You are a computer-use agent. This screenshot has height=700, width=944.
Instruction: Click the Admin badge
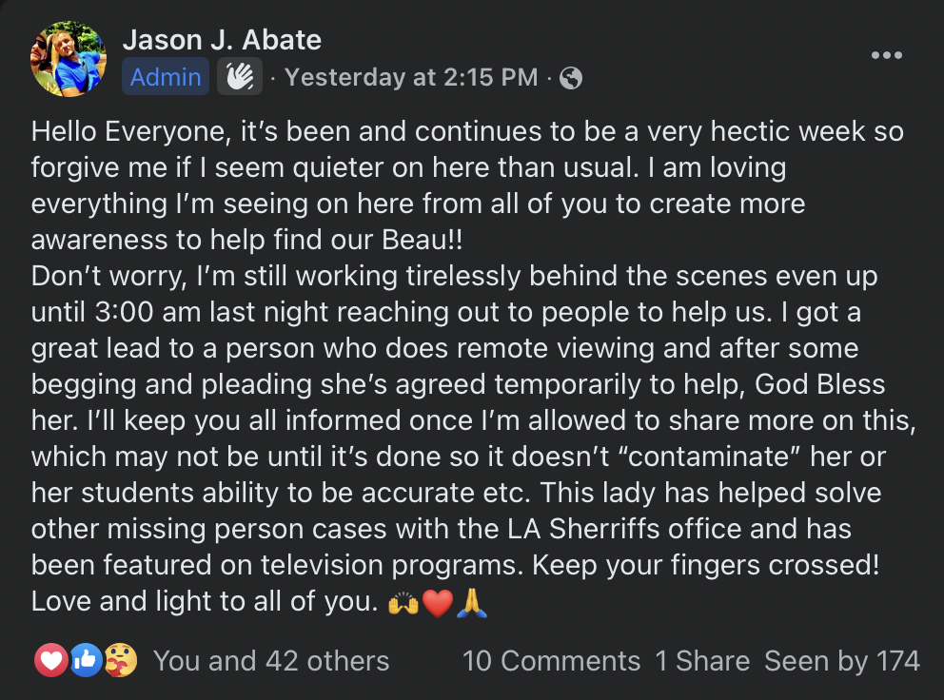166,77
